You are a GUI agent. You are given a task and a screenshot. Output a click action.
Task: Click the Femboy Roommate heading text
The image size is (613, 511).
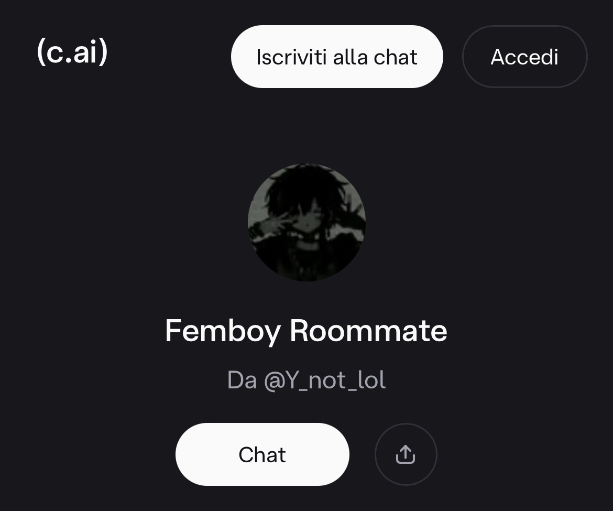click(306, 331)
